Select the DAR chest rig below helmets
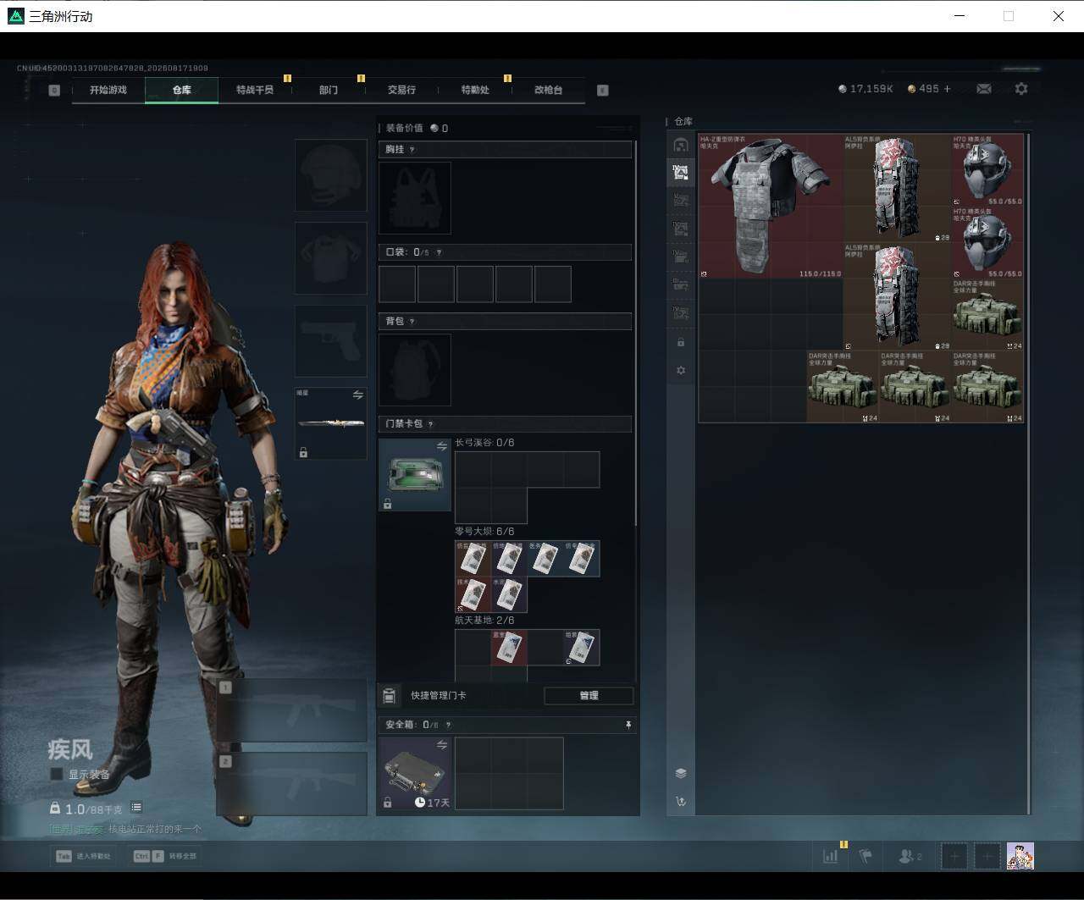This screenshot has width=1084, height=900. coord(988,315)
